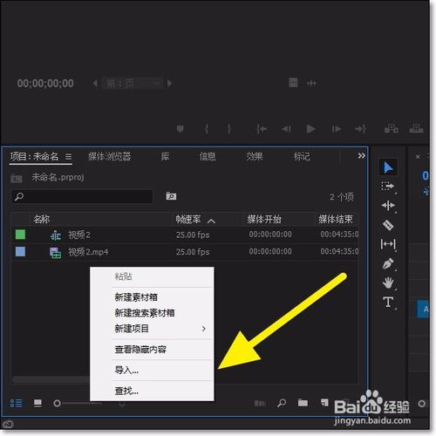Click the Automate to Sequence icon

click(x=260, y=403)
